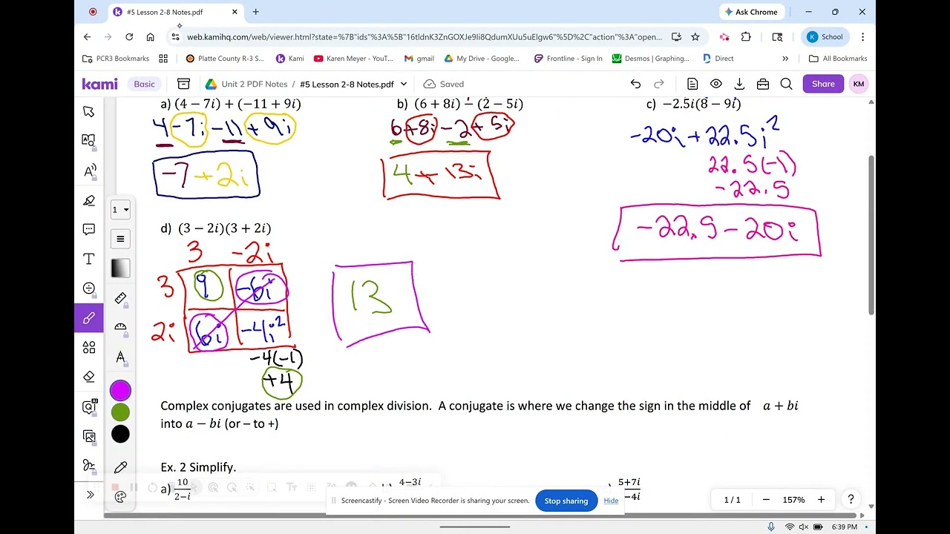Open the shapes tool
The height and width of the screenshot is (534, 950).
coord(89,347)
